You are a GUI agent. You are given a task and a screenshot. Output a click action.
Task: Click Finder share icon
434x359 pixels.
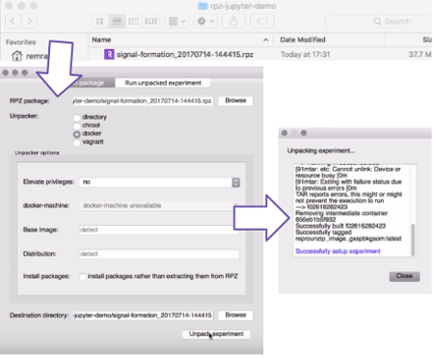[233, 21]
